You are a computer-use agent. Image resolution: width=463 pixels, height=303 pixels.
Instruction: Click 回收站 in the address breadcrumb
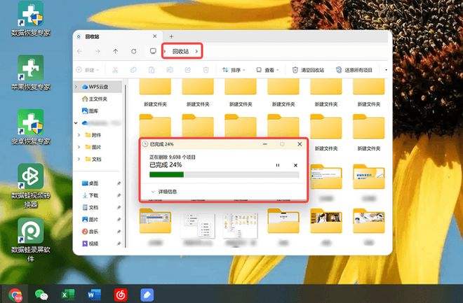[180, 51]
